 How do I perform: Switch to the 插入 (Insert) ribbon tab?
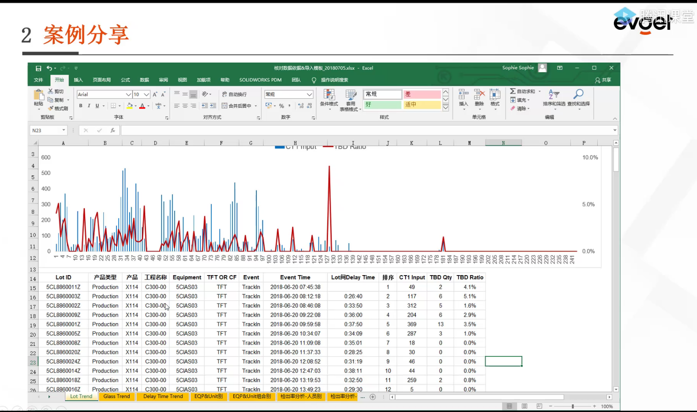tap(78, 80)
